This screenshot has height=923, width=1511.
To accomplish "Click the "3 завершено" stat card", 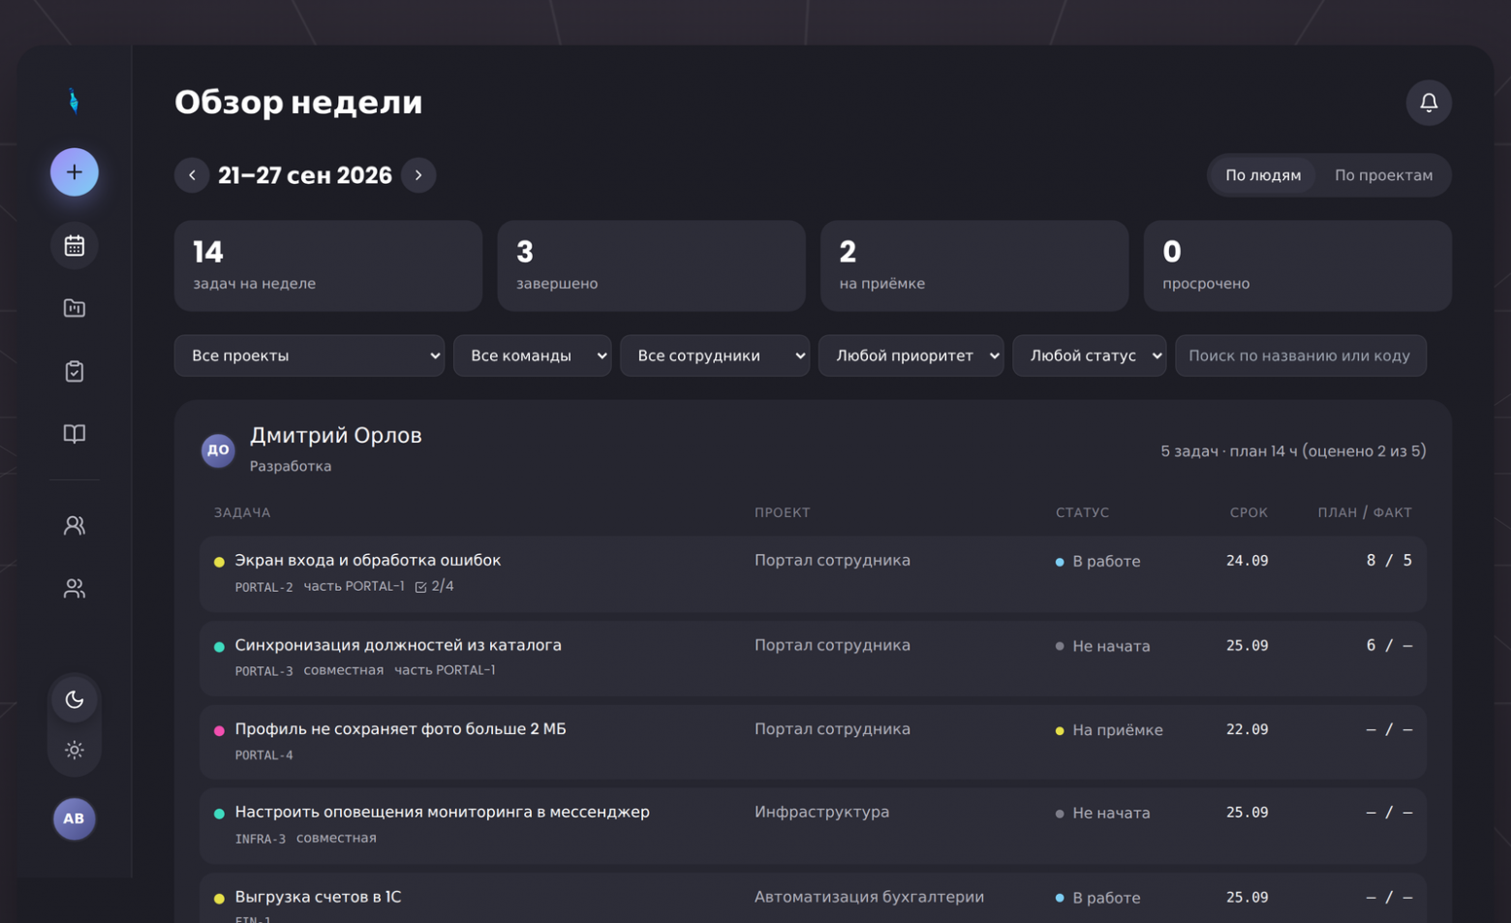I will [x=651, y=265].
